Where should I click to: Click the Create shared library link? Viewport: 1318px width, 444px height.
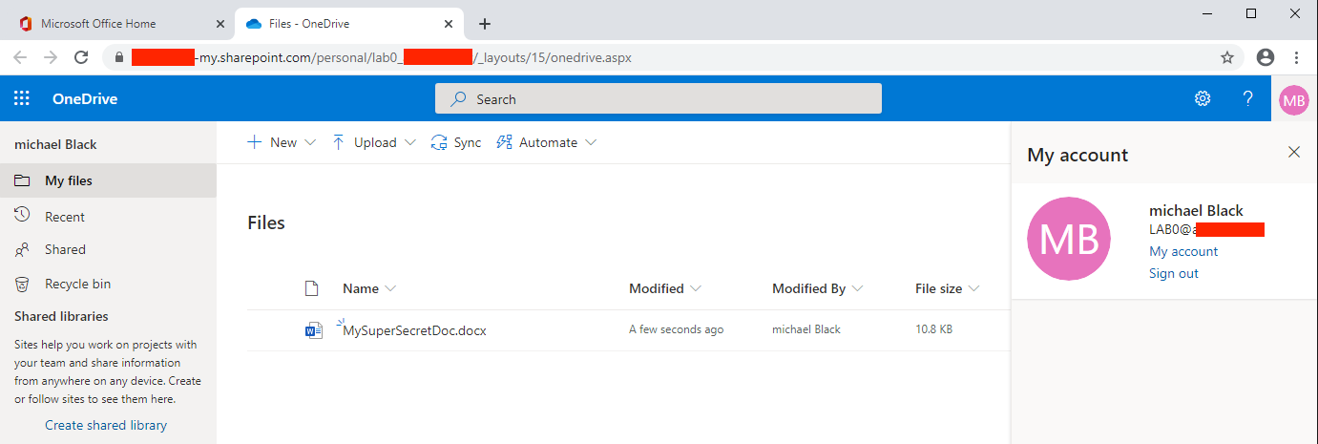coord(106,425)
